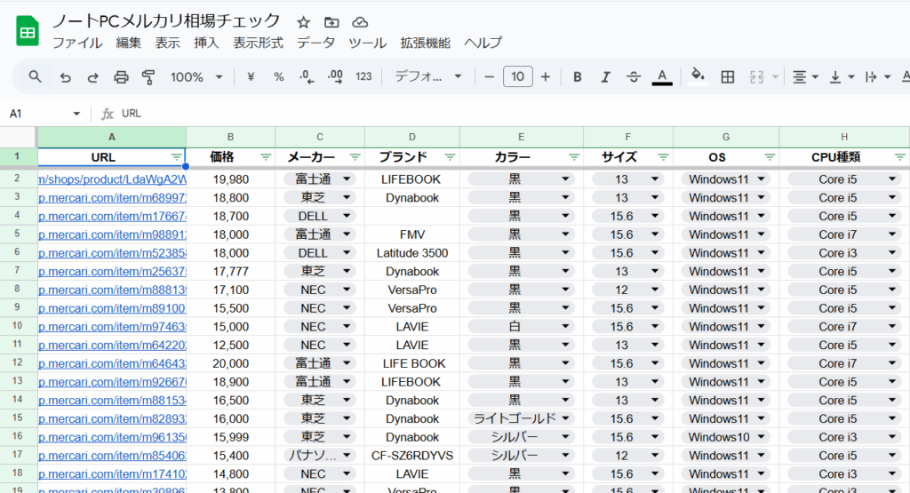Decrease decimal places
Viewport: 910px width, 493px height.
pyautogui.click(x=307, y=76)
